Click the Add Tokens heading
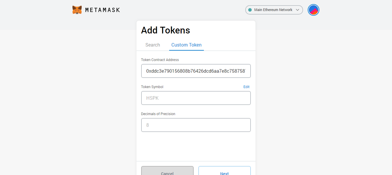392x175 pixels. click(x=165, y=30)
